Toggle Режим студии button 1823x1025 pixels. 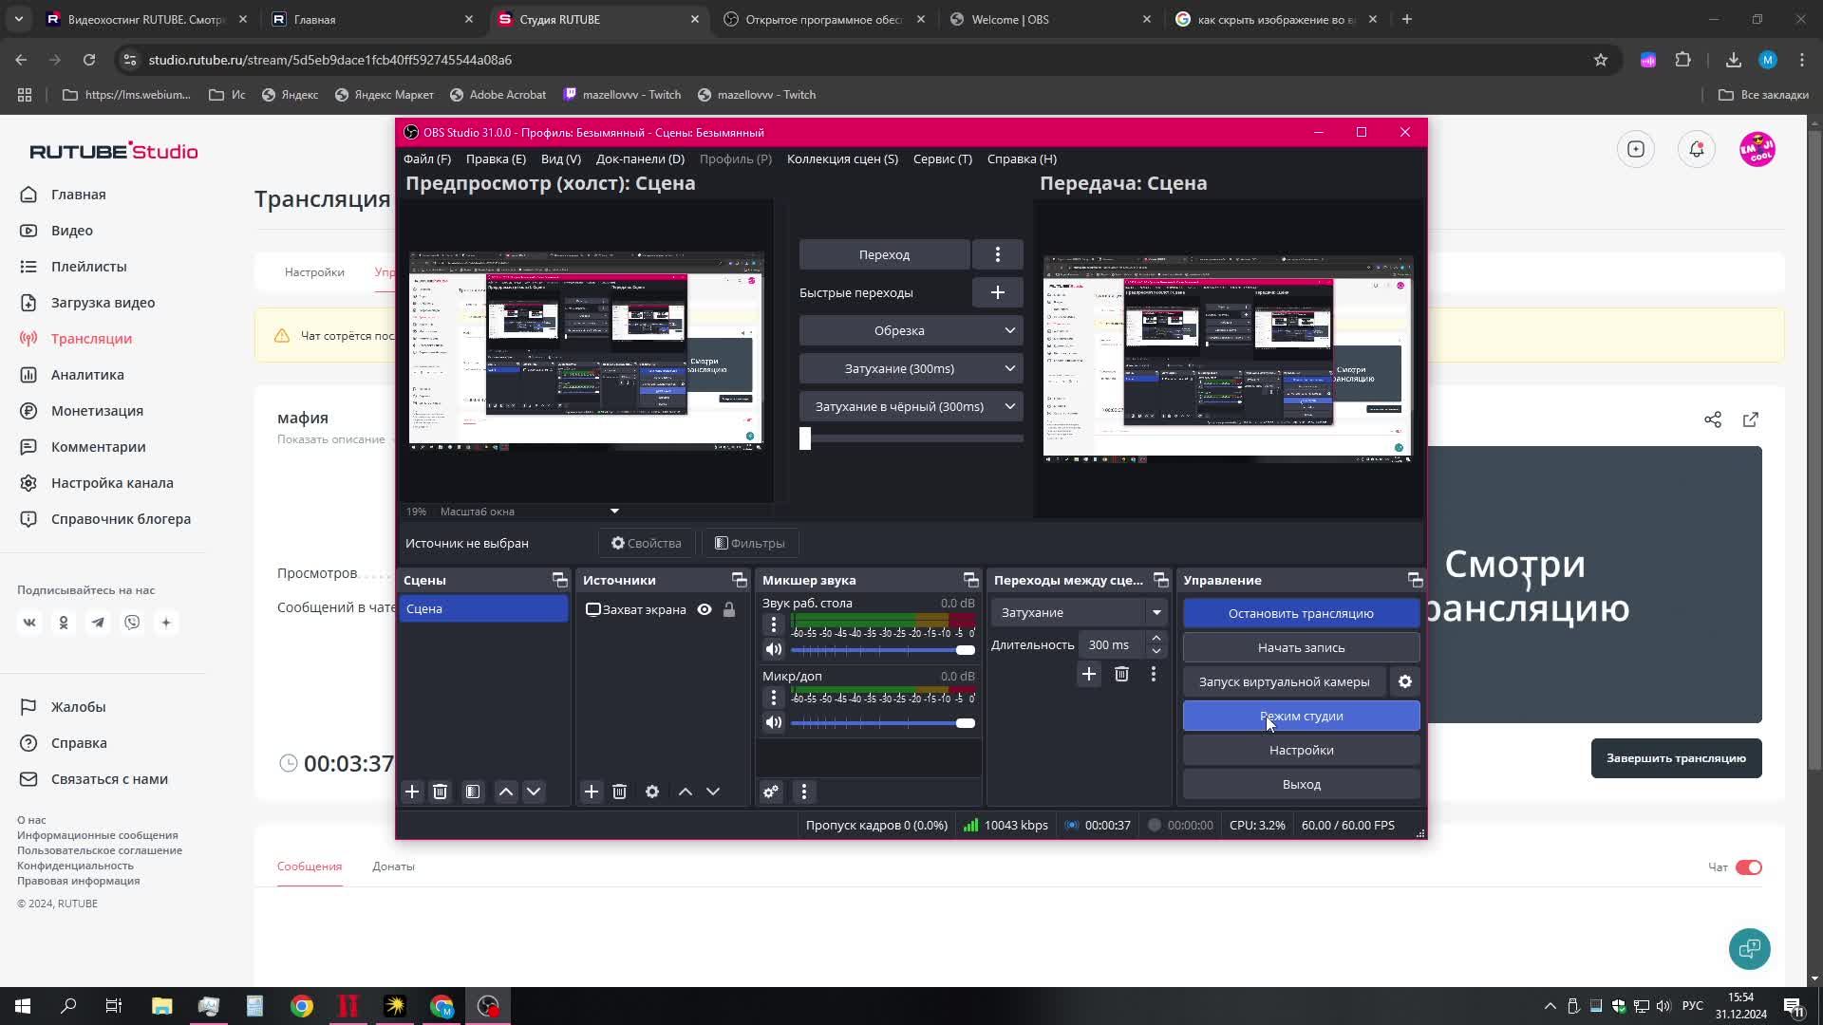1302,716
